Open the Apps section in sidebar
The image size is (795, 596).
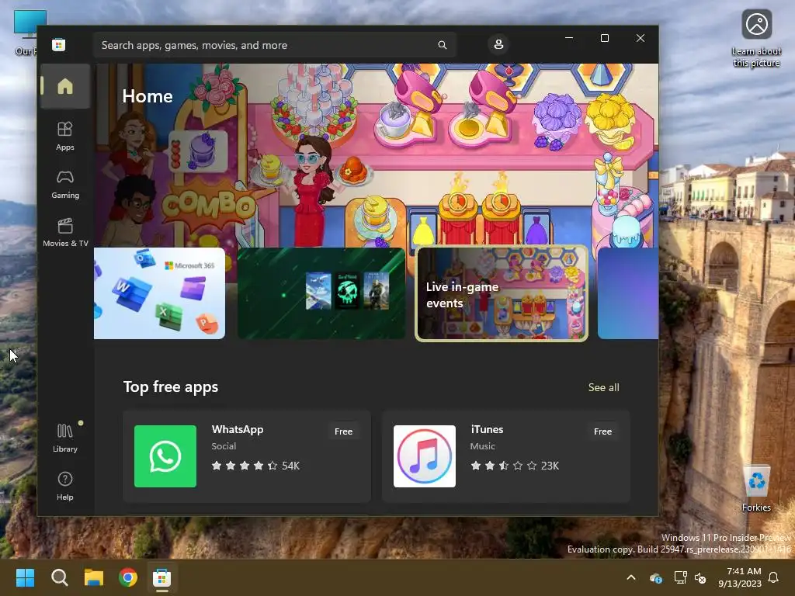(65, 137)
